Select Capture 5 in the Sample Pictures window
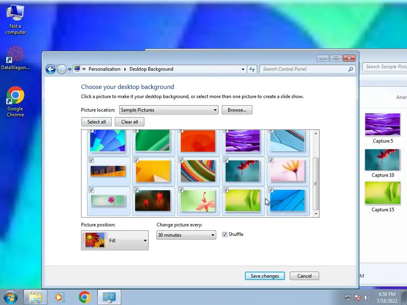407x305 pixels. point(383,128)
